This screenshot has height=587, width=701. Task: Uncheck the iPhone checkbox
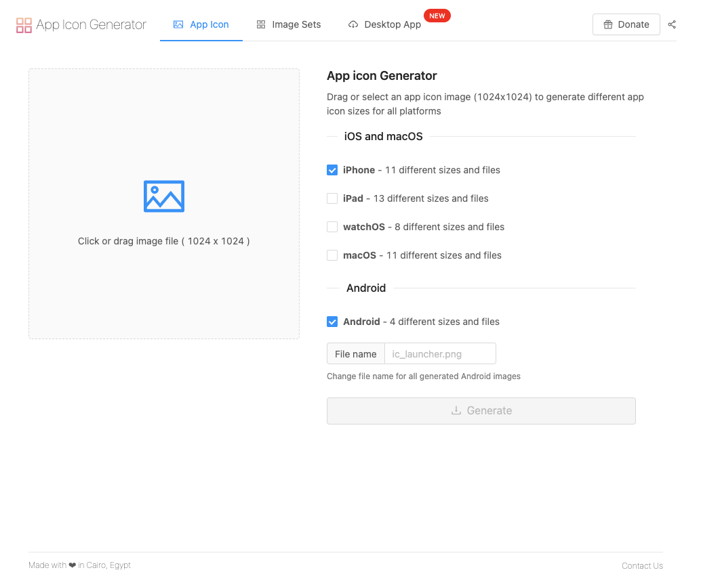tap(332, 170)
